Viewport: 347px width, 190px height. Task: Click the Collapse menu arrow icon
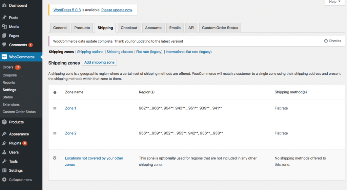coord(4,180)
